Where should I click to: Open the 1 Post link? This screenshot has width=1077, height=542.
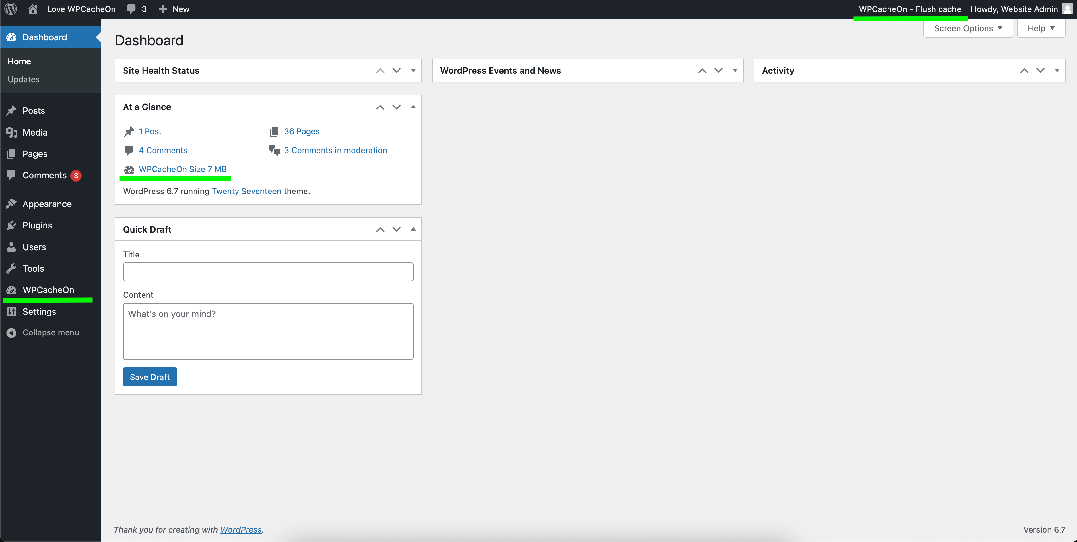(x=150, y=131)
